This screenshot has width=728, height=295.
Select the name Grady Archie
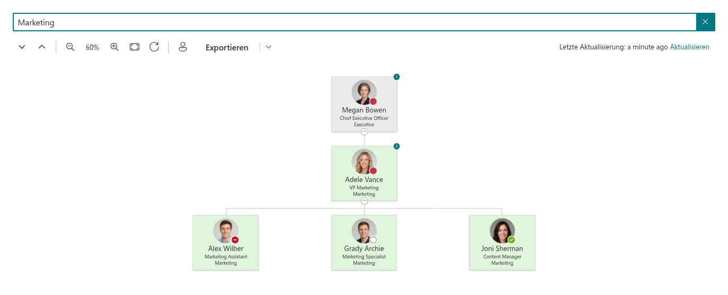(364, 248)
